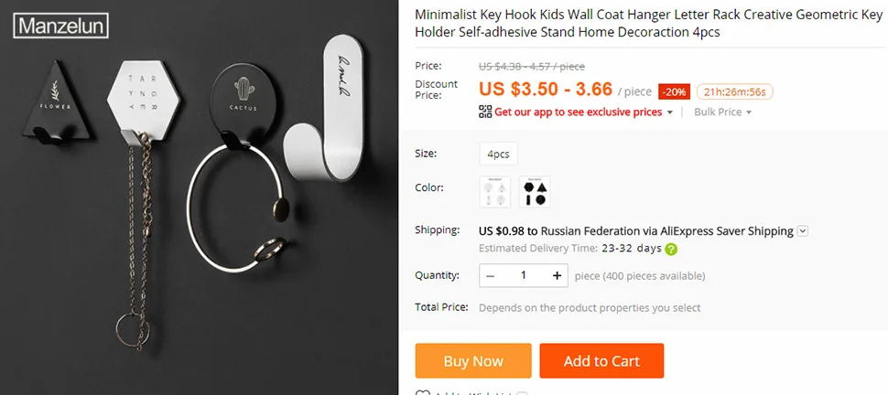The width and height of the screenshot is (888, 395).
Task: Click the Add to Cart button
Action: 601,361
